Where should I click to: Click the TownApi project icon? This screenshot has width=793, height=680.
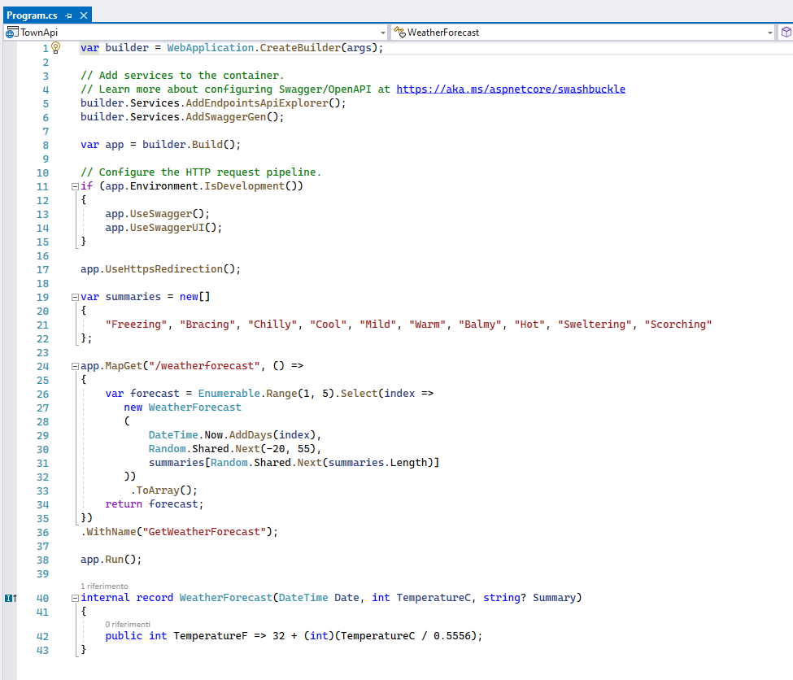tap(11, 33)
